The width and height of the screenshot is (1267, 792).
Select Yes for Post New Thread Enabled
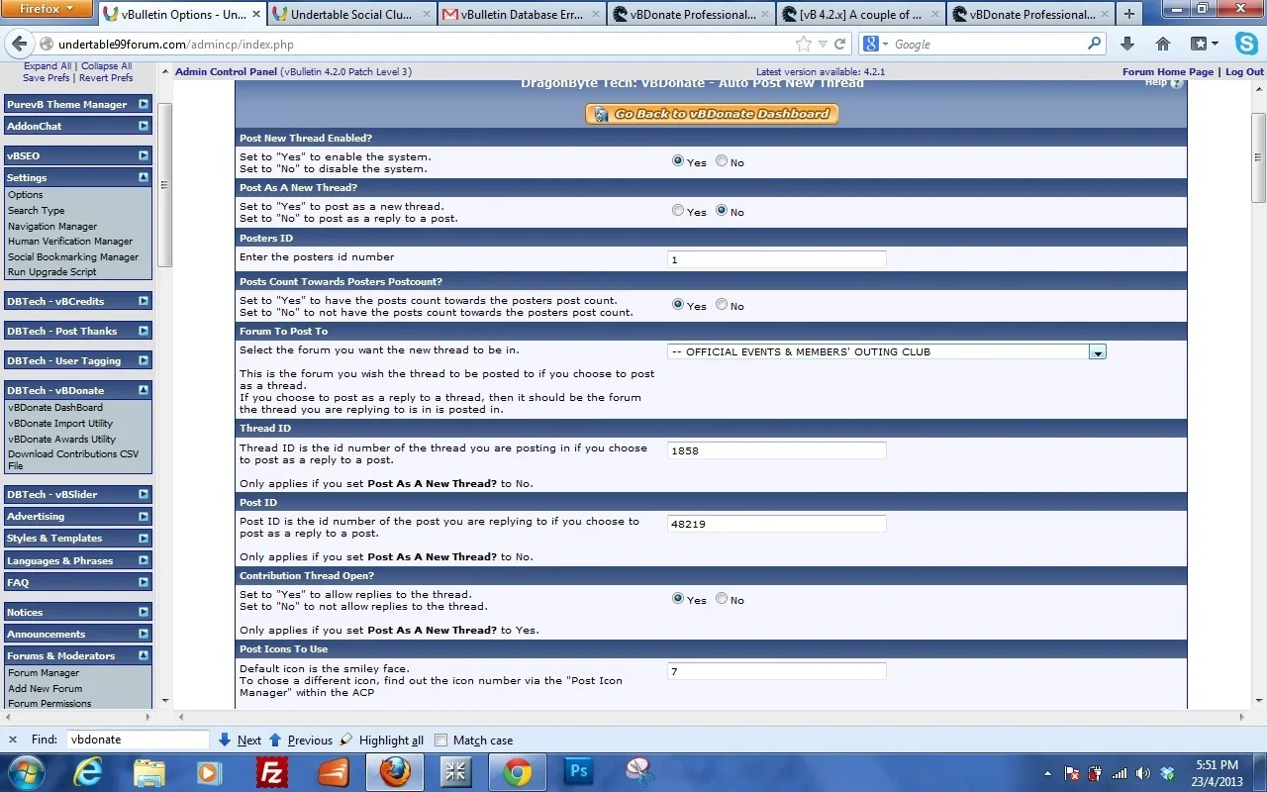click(678, 160)
